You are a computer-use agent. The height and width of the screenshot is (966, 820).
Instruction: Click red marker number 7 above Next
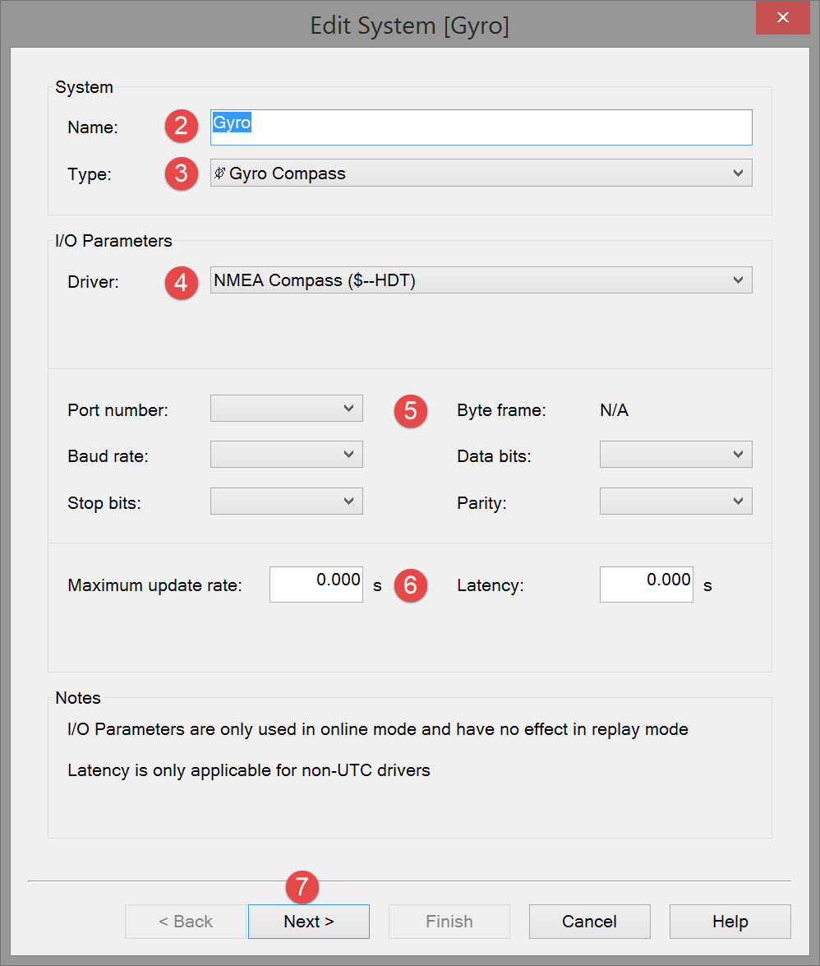click(302, 887)
